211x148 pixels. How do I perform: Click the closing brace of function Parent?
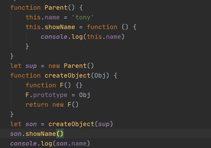click(12, 56)
